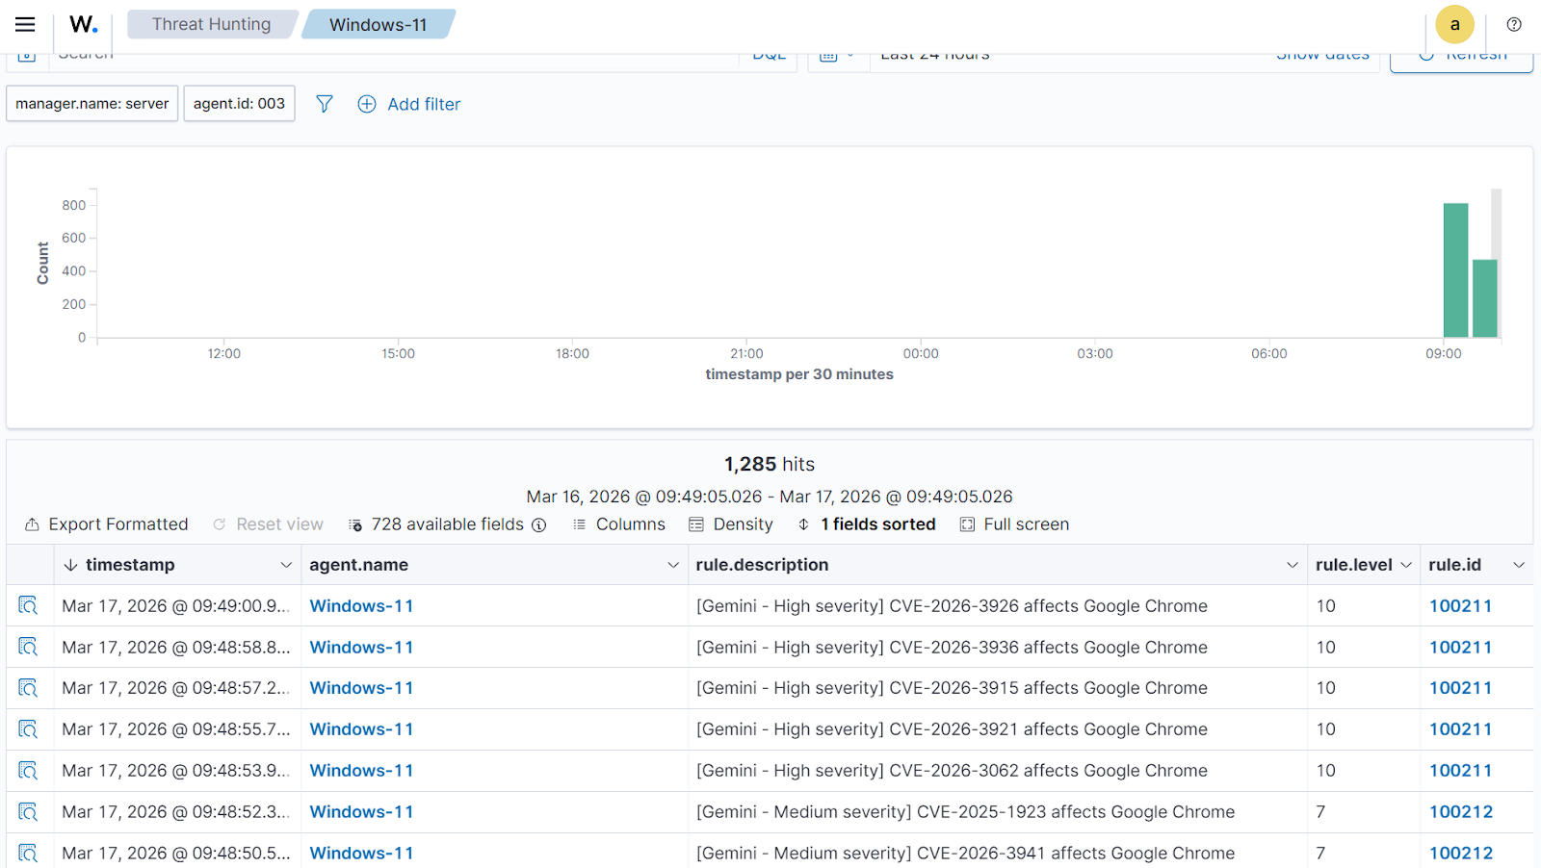Open rule details via the 100211 link

coord(1460,605)
